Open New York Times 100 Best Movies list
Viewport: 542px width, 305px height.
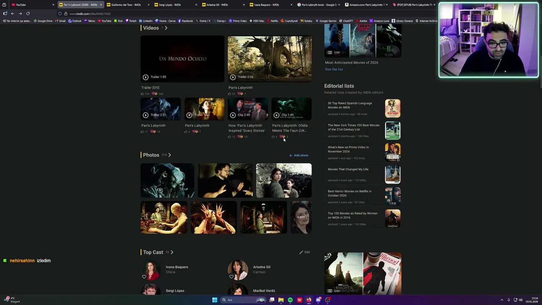pos(354,127)
